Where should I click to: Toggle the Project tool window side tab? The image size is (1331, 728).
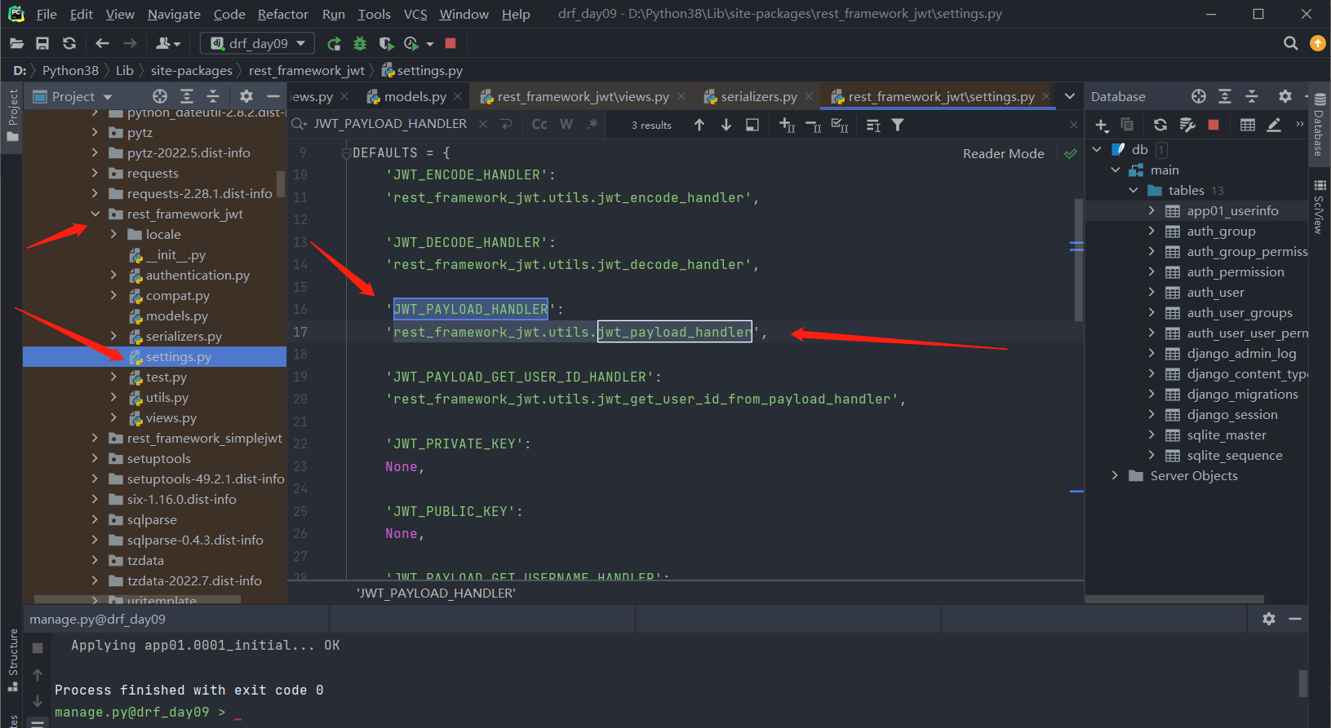(x=12, y=115)
